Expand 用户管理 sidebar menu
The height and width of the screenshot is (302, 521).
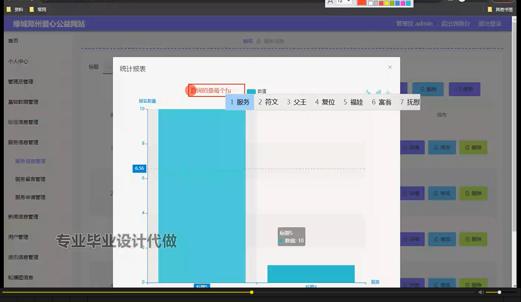point(18,237)
